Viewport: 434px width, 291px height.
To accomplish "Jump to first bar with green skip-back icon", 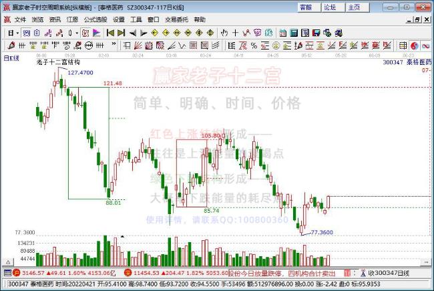I will (110, 33).
